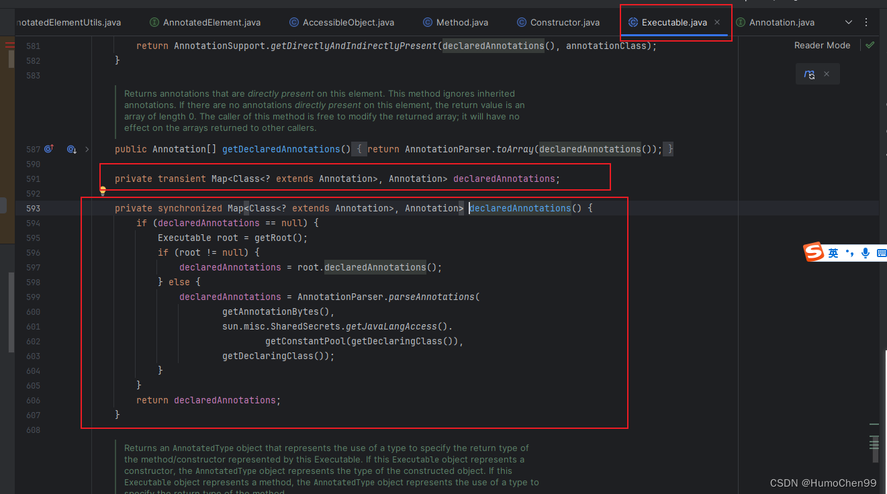Click getJavaLangAccess() on line 601

coord(397,326)
